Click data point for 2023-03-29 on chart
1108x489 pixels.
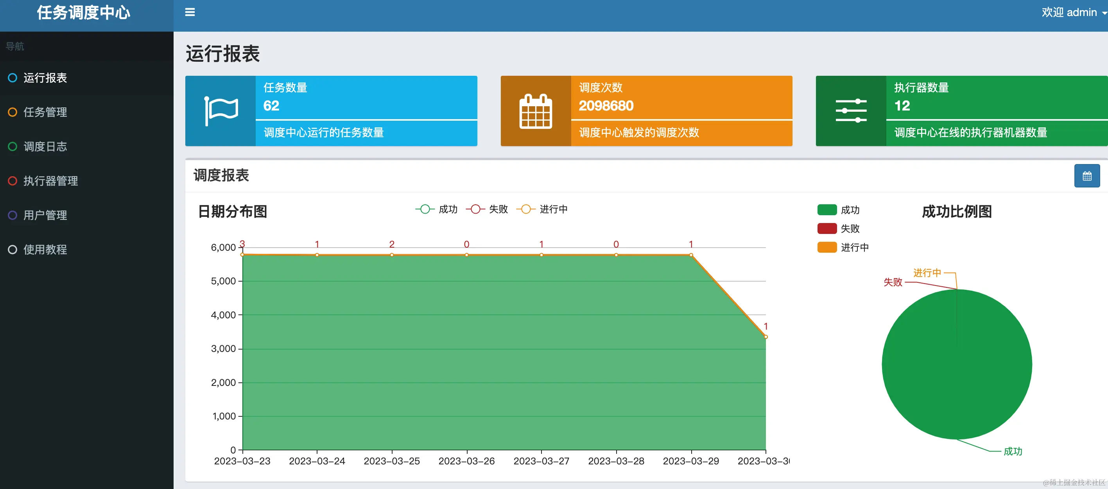[691, 255]
